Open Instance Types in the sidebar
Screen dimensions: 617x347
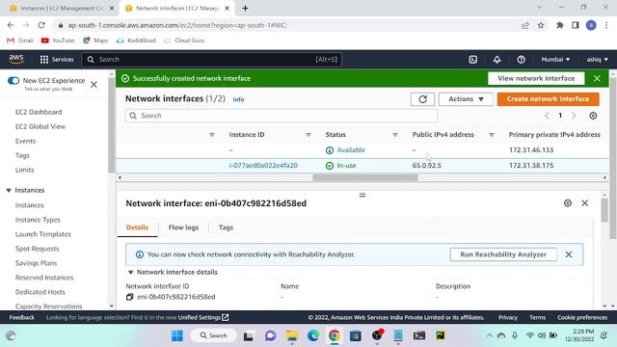[x=38, y=220]
